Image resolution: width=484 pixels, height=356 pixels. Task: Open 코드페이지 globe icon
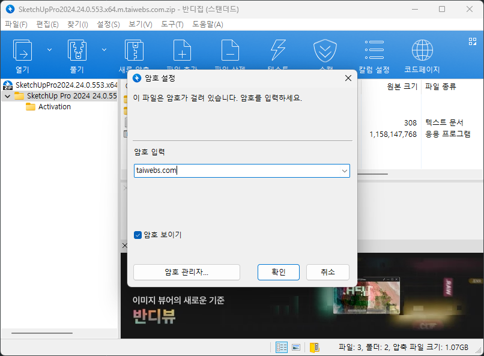point(422,50)
